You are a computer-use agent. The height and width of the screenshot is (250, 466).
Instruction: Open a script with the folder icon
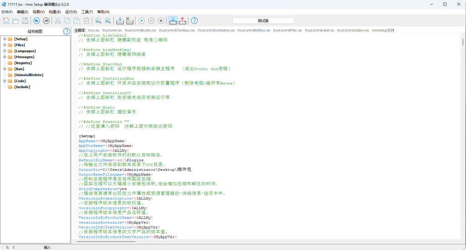coord(15,21)
